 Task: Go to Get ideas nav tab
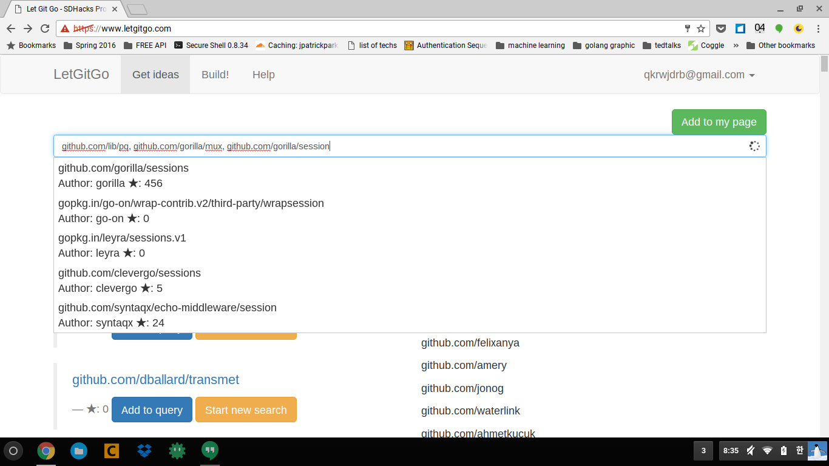(155, 75)
